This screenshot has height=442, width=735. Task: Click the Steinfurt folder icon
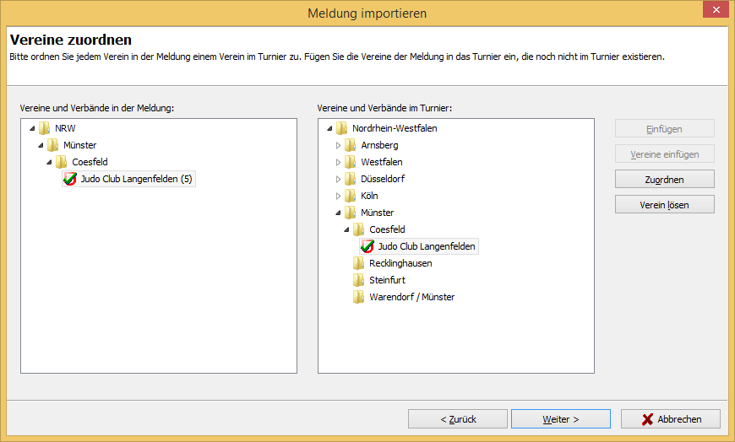[358, 280]
